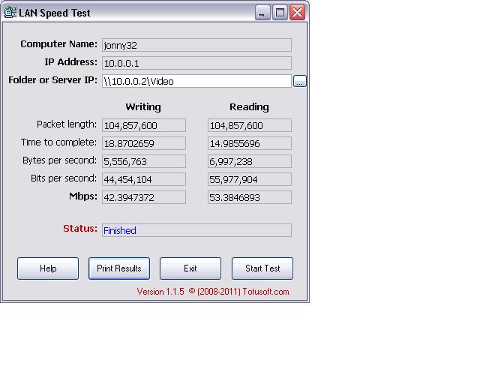This screenshot has height=384, width=480.
Task: Click the Writing Bits per second value
Action: [x=143, y=179]
